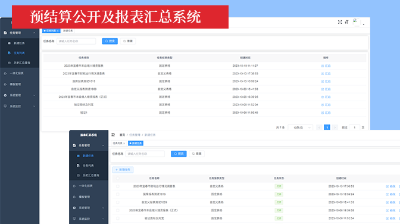Toggle select-all checkbox in lower table header
The image size is (400, 224).
tap(118, 178)
